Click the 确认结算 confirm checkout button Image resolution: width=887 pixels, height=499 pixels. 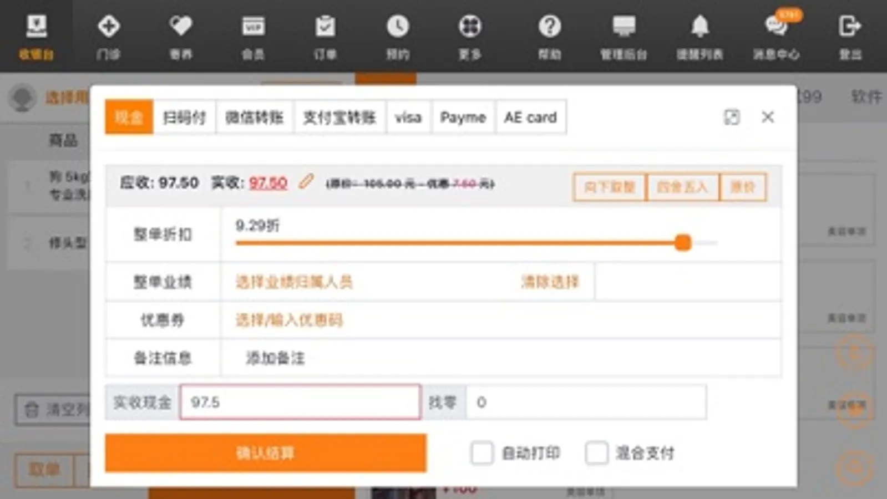coord(265,453)
